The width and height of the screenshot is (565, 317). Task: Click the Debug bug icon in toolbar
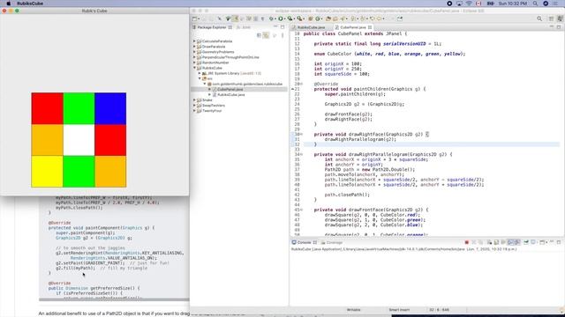pos(271,18)
